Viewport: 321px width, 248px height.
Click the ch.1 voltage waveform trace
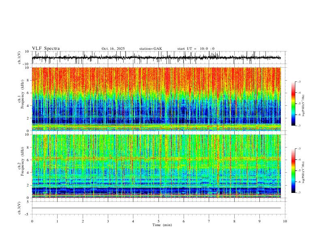point(156,58)
